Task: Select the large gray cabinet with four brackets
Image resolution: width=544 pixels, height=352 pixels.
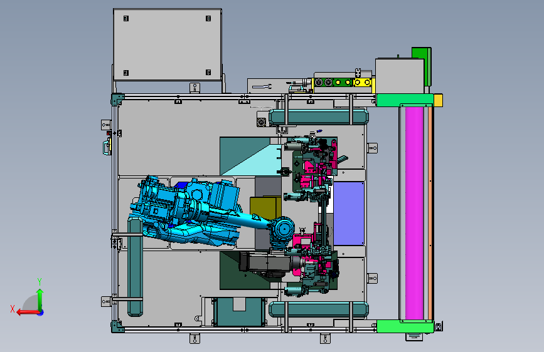Action: (x=168, y=45)
